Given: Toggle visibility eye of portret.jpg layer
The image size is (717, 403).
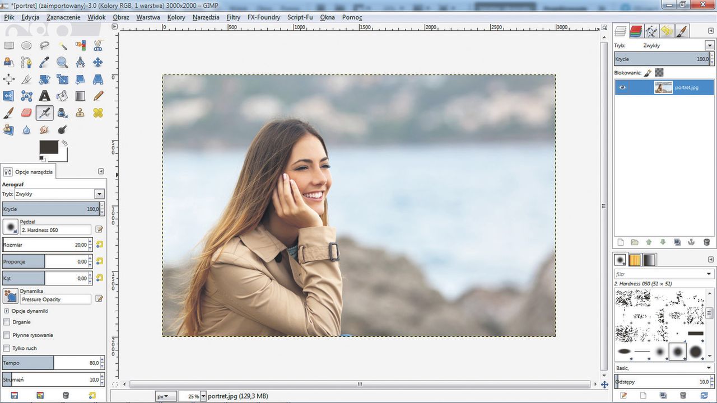Looking at the screenshot, I should (622, 87).
